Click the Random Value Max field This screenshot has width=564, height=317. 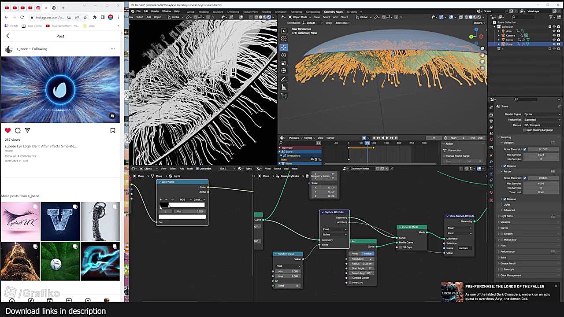(288, 276)
